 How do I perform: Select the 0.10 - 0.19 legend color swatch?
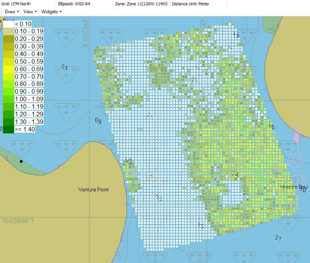coord(8,31)
